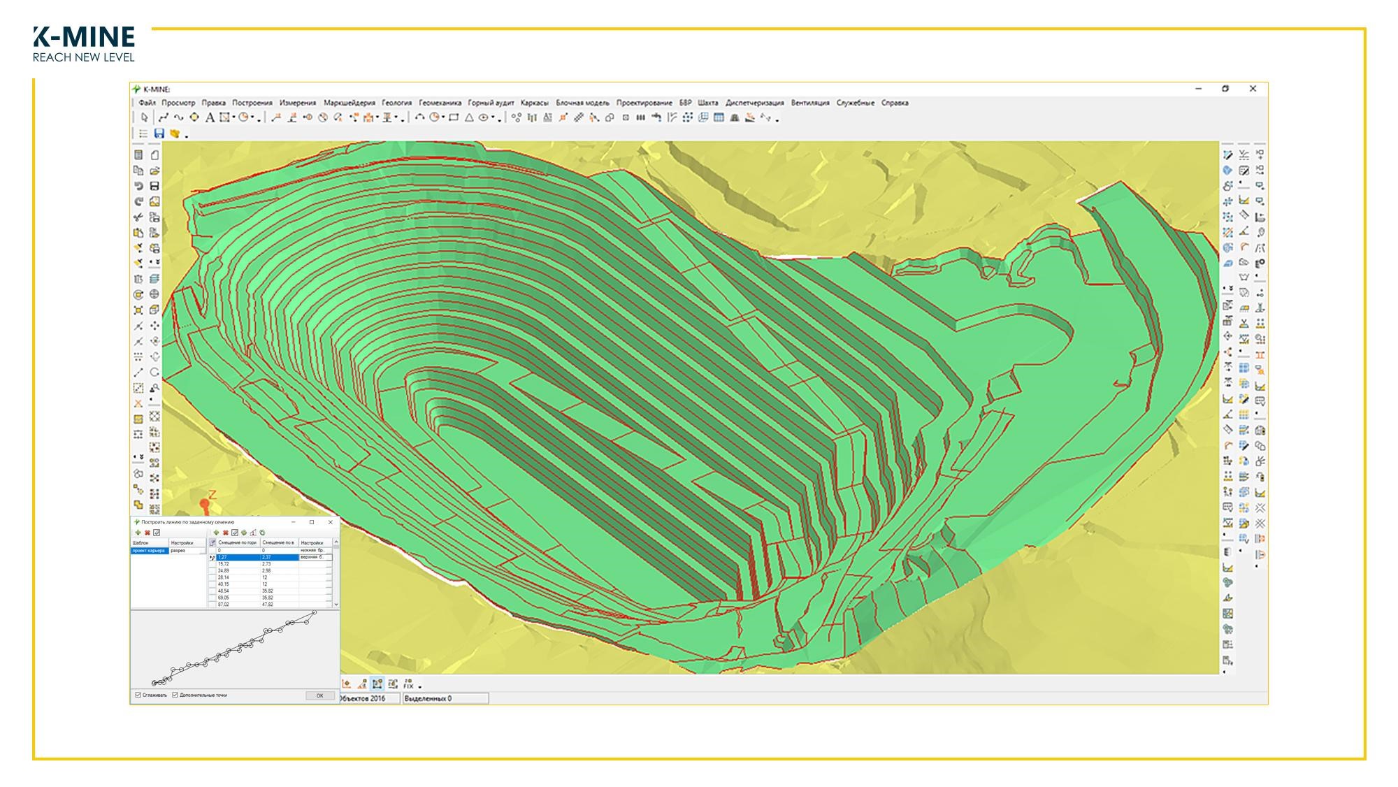This screenshot has height=787, width=1398.
Task: Toggle checkbox in the 15,72 offset row
Action: click(x=212, y=564)
